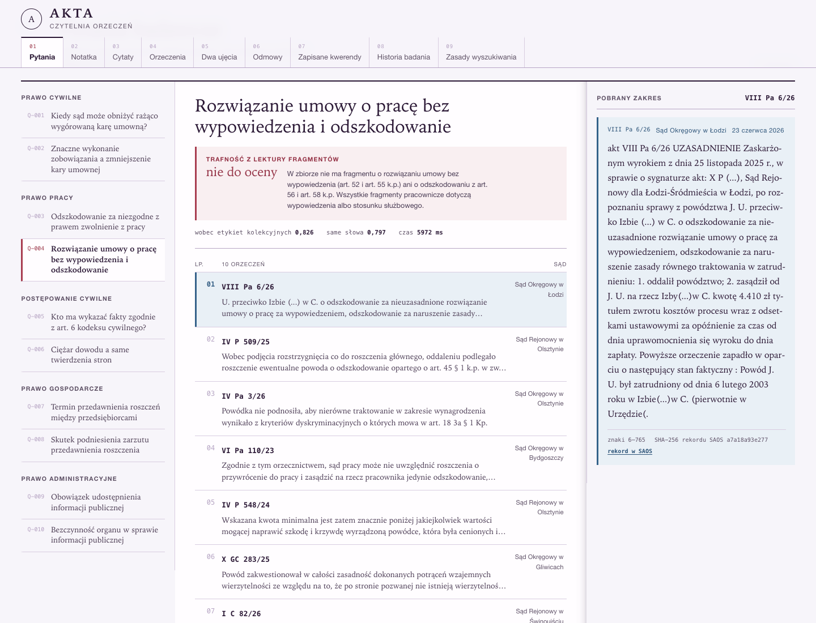816x623 pixels.
Task: Select question Q-006 Ciężar dowodu
Action: pos(93,355)
